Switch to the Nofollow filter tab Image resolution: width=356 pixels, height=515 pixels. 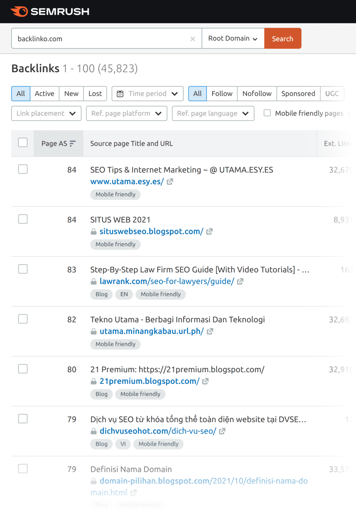[x=257, y=94]
